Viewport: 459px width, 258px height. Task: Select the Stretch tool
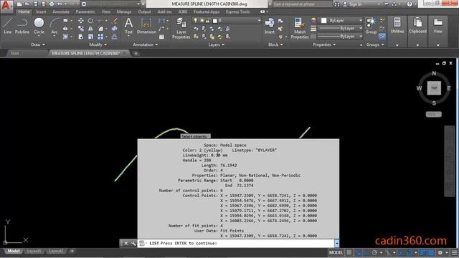(x=81, y=37)
